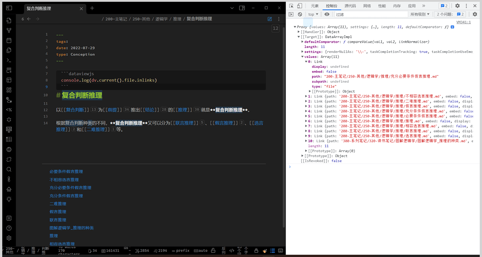Toggle the Obsidian right sidebar icon

click(x=242, y=8)
